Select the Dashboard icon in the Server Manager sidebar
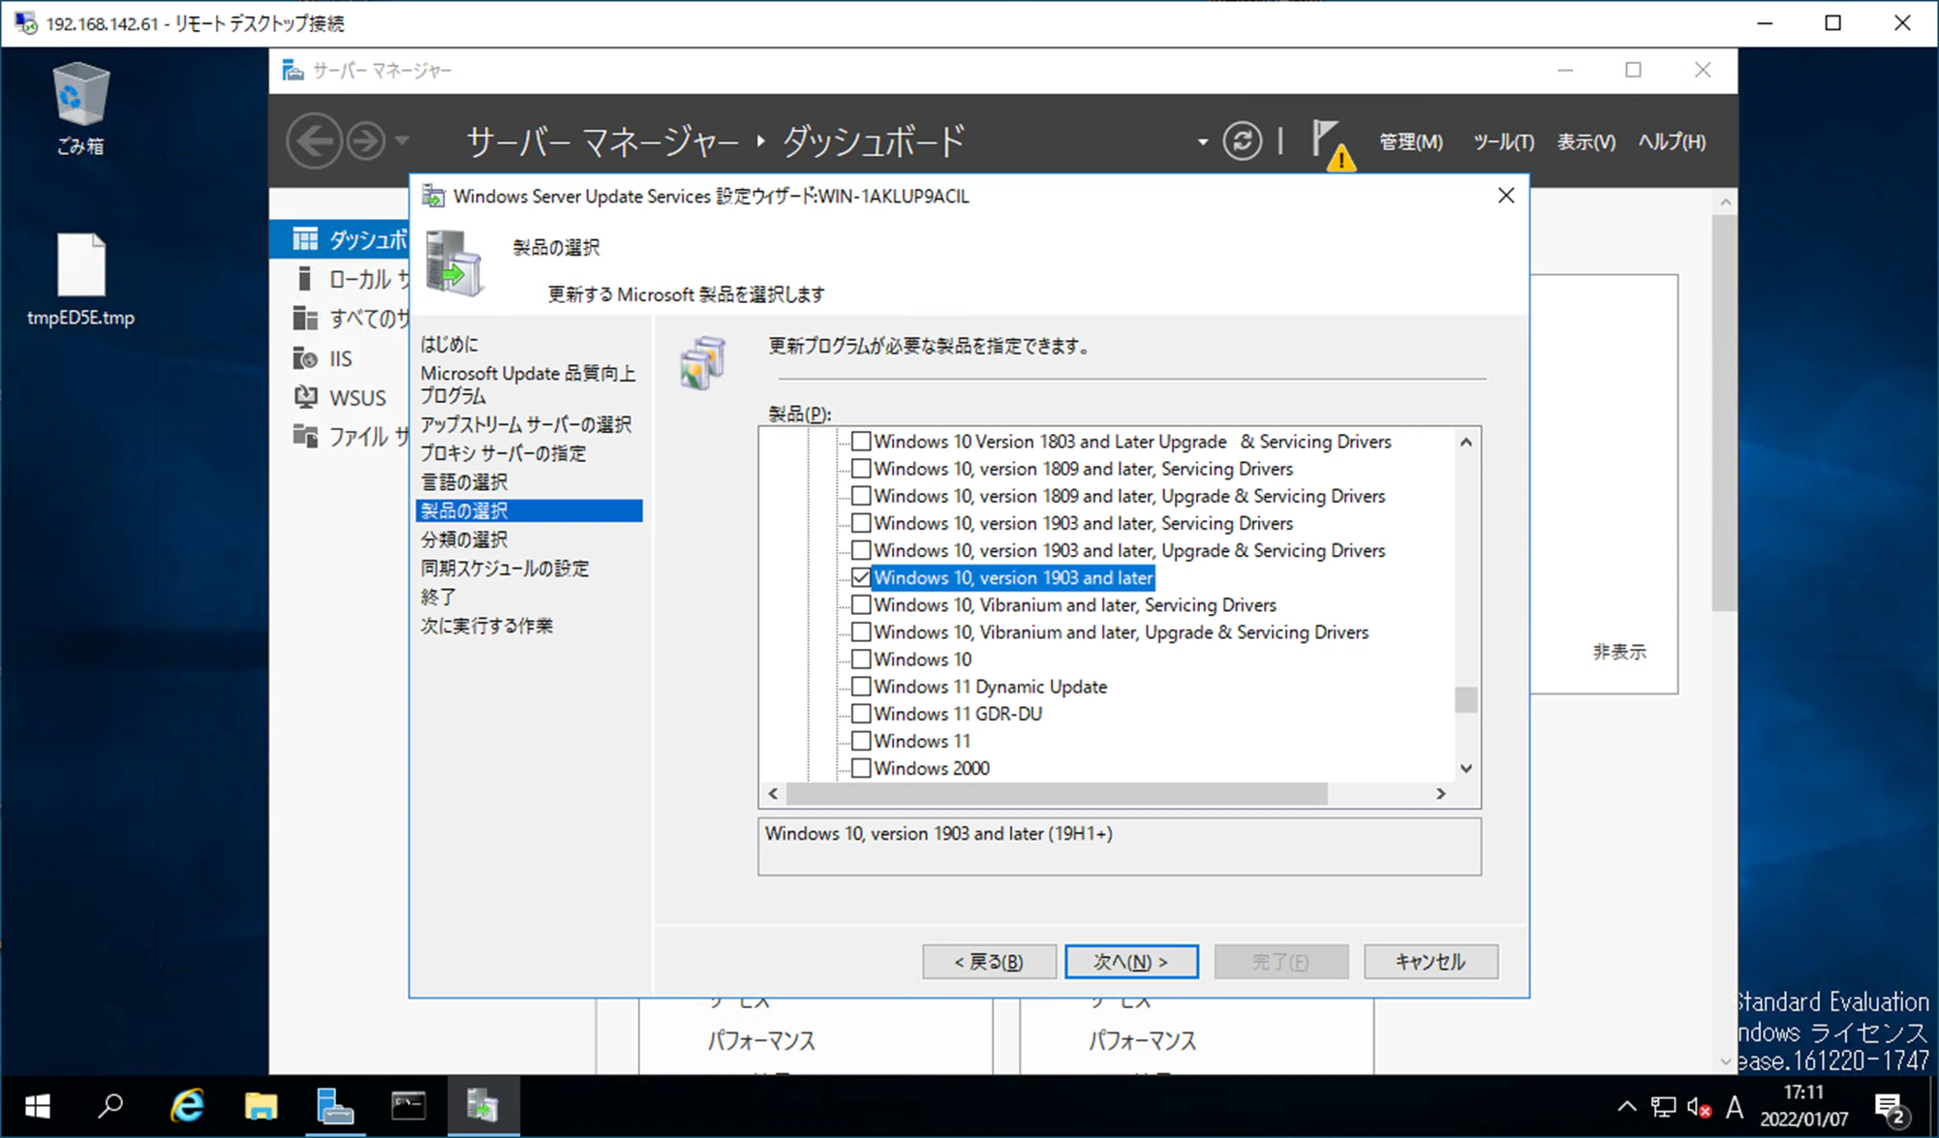 pos(305,239)
